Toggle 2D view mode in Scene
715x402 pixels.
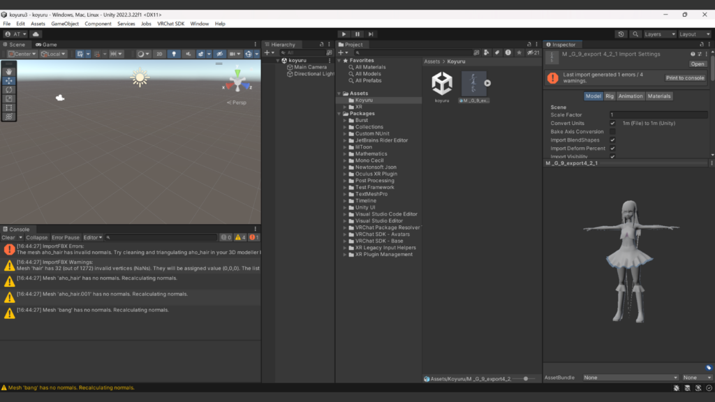[159, 54]
